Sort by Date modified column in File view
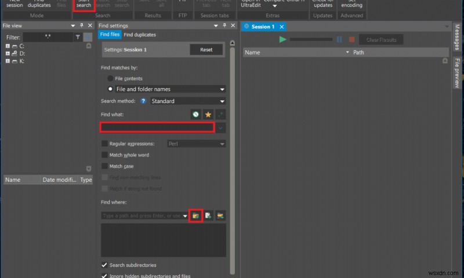Viewport: 464px width, 278px height. (x=59, y=180)
